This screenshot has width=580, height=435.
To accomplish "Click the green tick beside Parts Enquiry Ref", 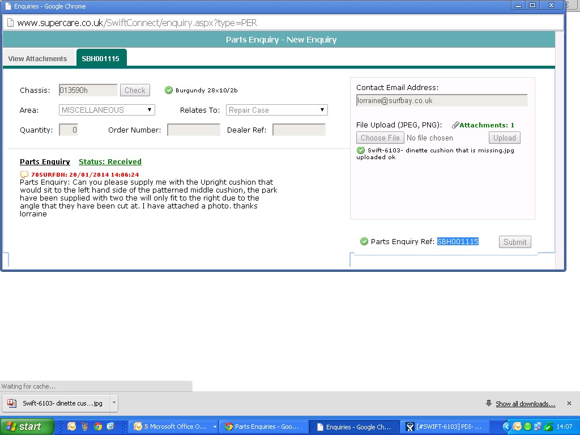I will pos(364,241).
